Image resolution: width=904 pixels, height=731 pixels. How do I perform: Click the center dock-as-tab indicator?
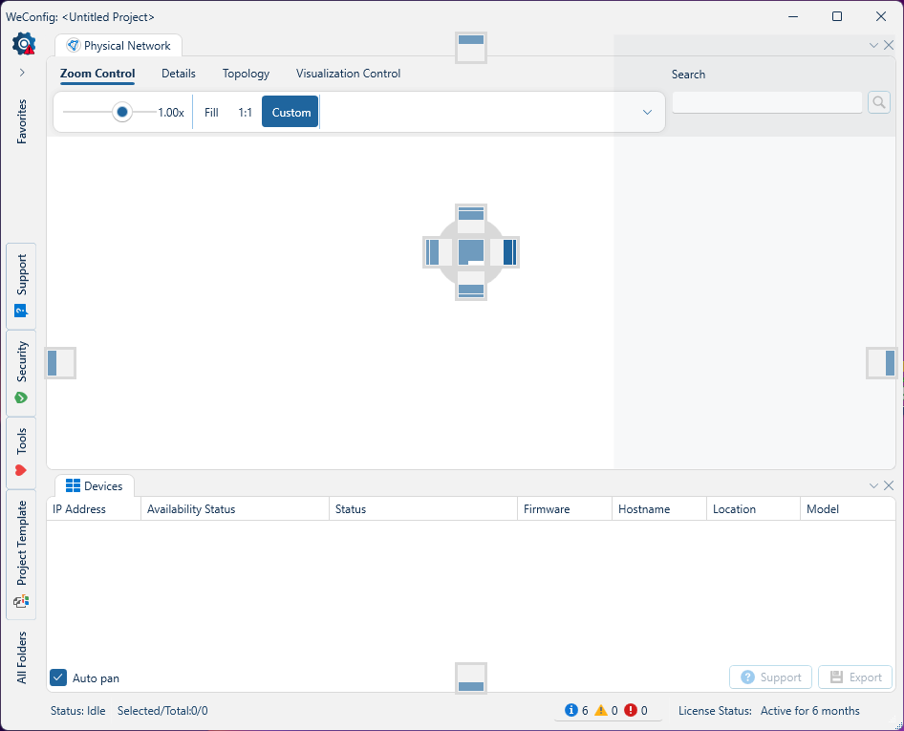click(471, 252)
